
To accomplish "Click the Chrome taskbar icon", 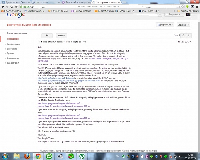I will 38,156.
